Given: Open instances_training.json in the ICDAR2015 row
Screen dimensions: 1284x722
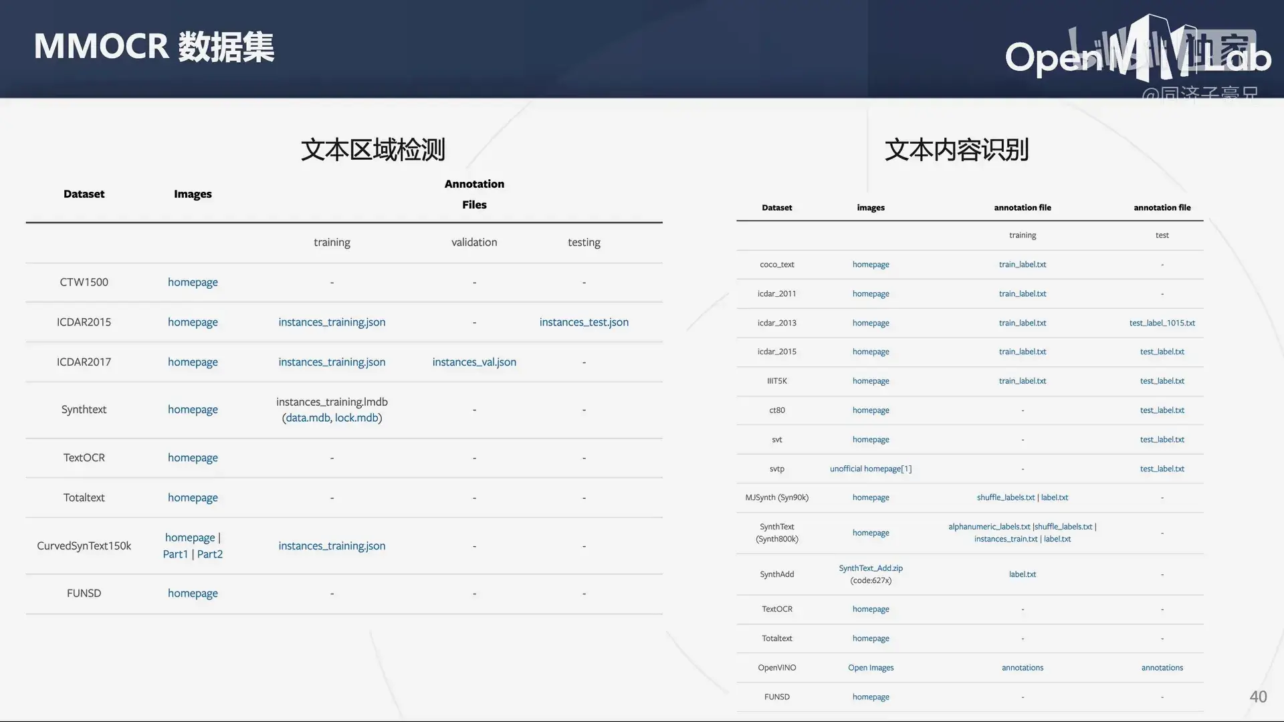Looking at the screenshot, I should tap(332, 322).
